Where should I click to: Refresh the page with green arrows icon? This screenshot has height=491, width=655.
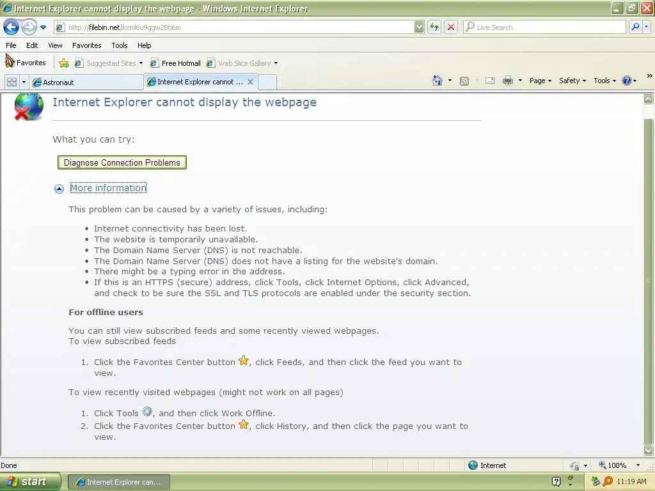click(x=434, y=27)
